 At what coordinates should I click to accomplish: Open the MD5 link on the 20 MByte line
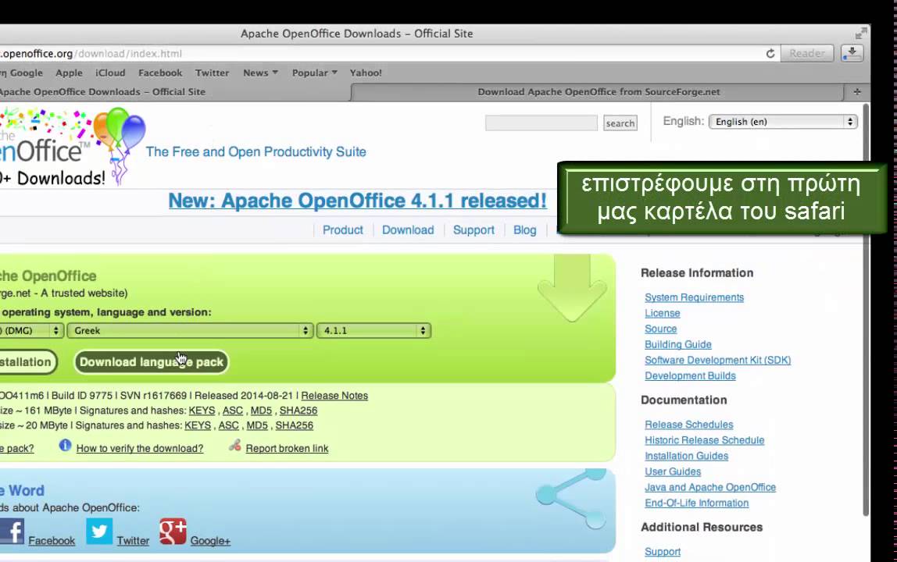(x=257, y=425)
